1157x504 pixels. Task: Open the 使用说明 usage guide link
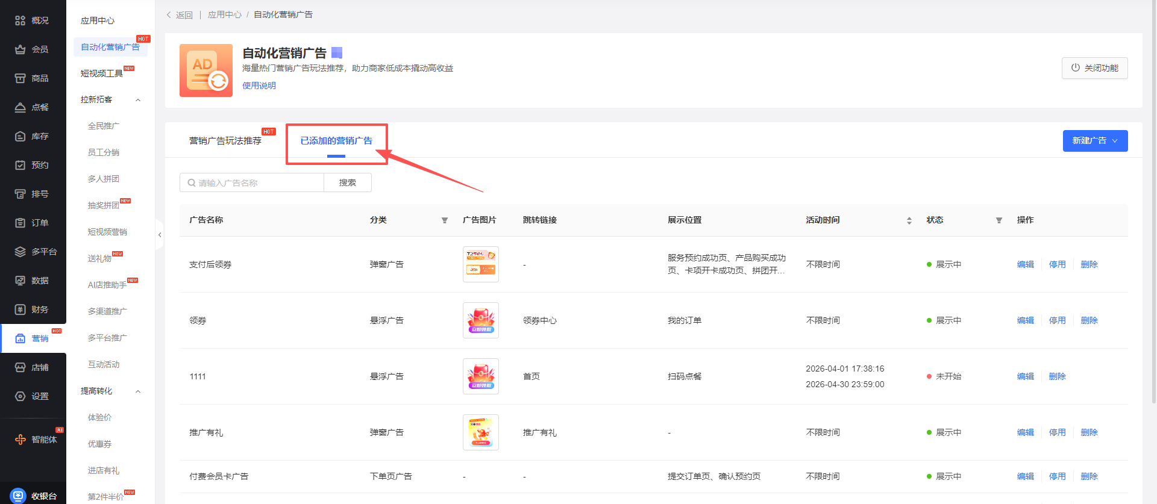click(259, 86)
